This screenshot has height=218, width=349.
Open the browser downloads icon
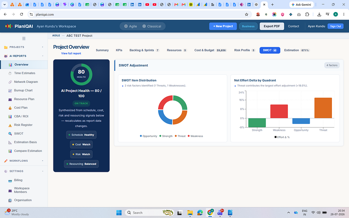pos(319,15)
